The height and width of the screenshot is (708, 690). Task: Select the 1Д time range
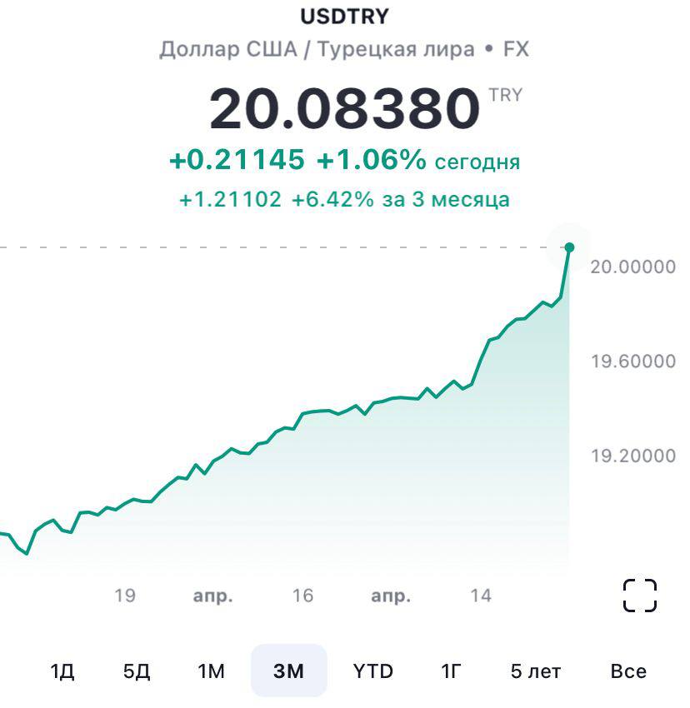[x=62, y=671]
